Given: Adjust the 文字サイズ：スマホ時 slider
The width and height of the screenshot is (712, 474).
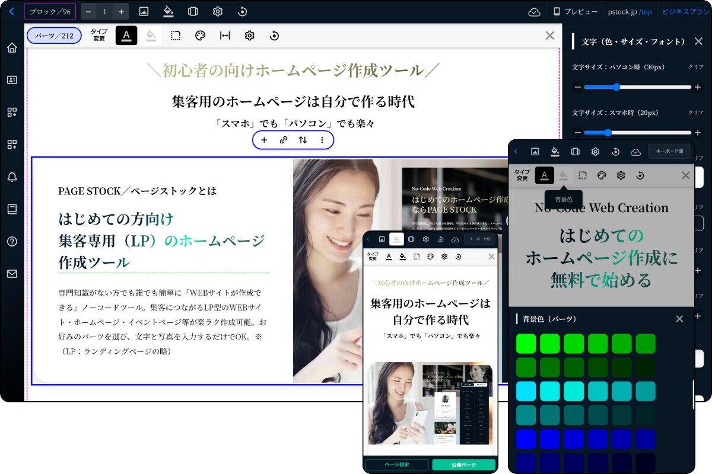Looking at the screenshot, I should pyautogui.click(x=637, y=133).
